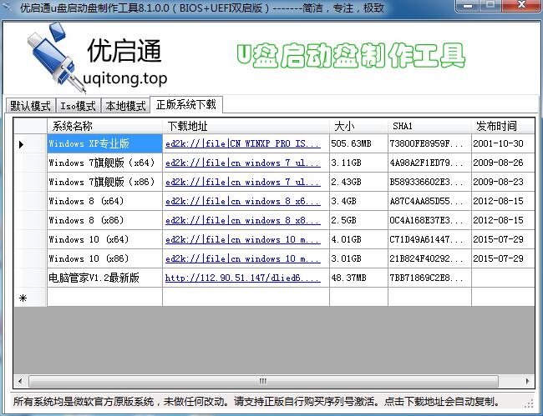Select the Windows 7旗舰版 (x64) name cell

click(104, 163)
